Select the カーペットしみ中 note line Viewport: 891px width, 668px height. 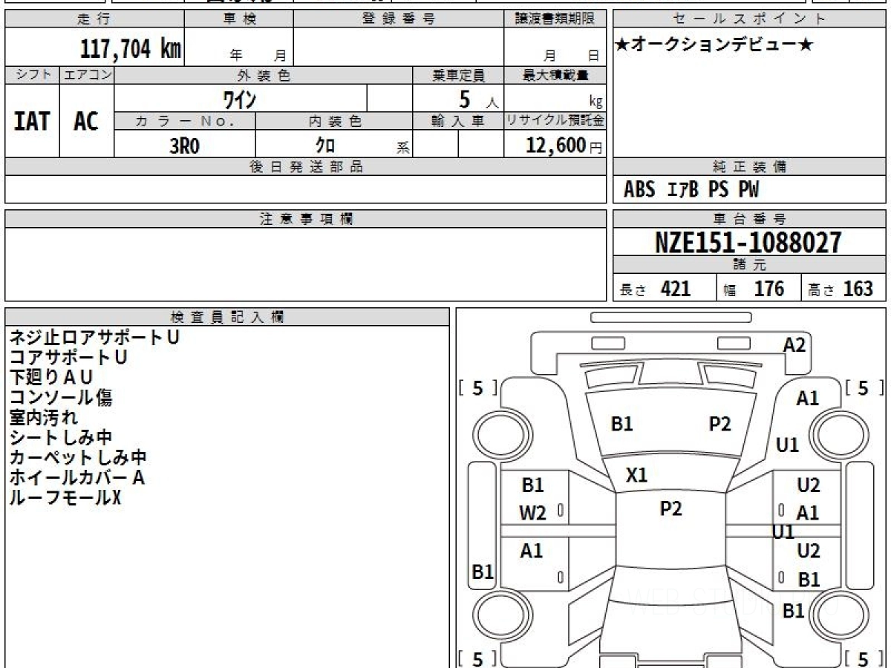tap(78, 458)
